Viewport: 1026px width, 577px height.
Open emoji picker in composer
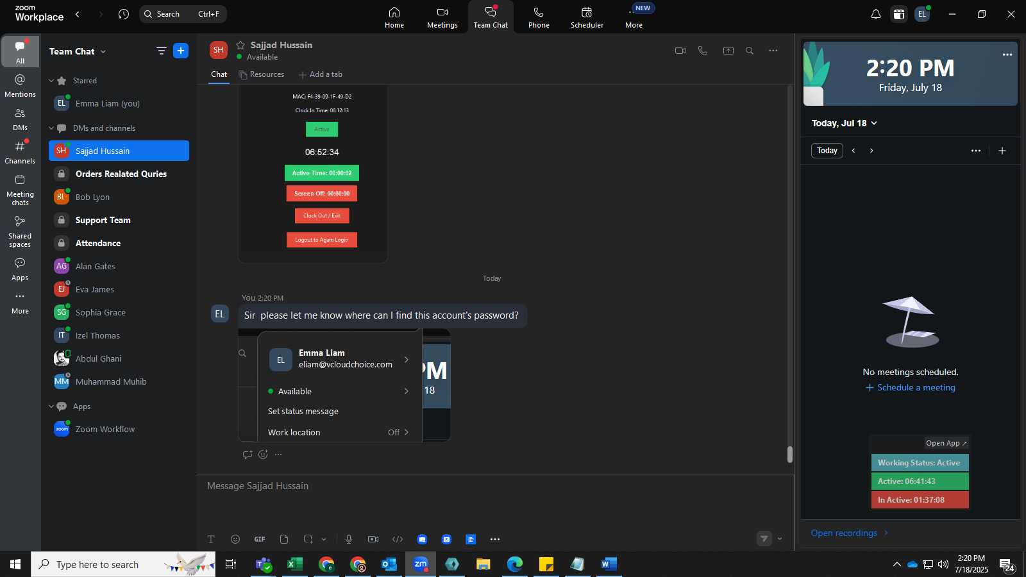[235, 539]
